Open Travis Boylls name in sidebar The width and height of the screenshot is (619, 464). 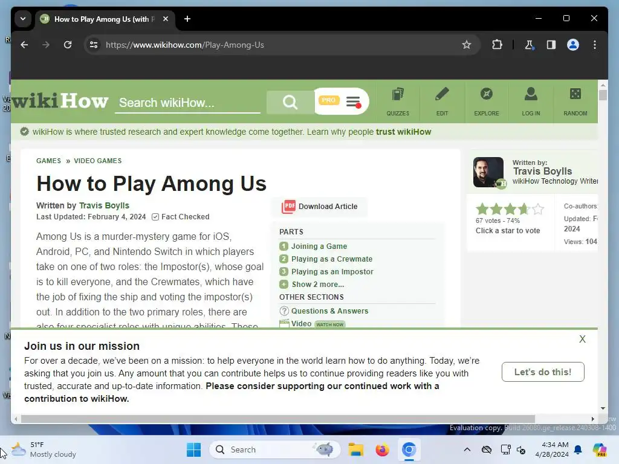542,171
